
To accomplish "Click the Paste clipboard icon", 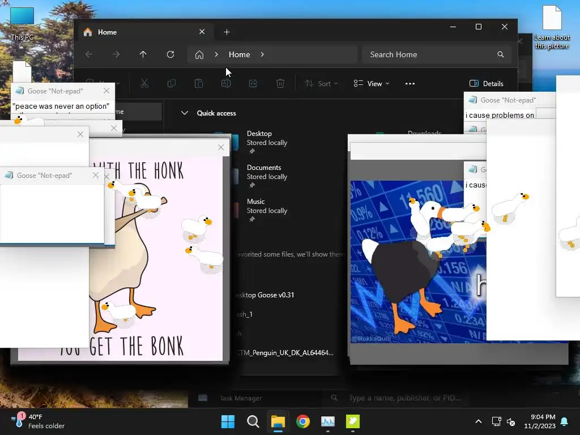I will pos(199,84).
